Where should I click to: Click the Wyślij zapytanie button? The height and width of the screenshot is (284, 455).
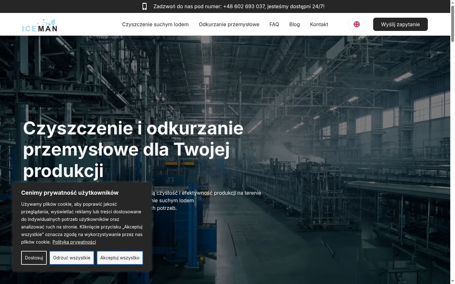point(400,24)
